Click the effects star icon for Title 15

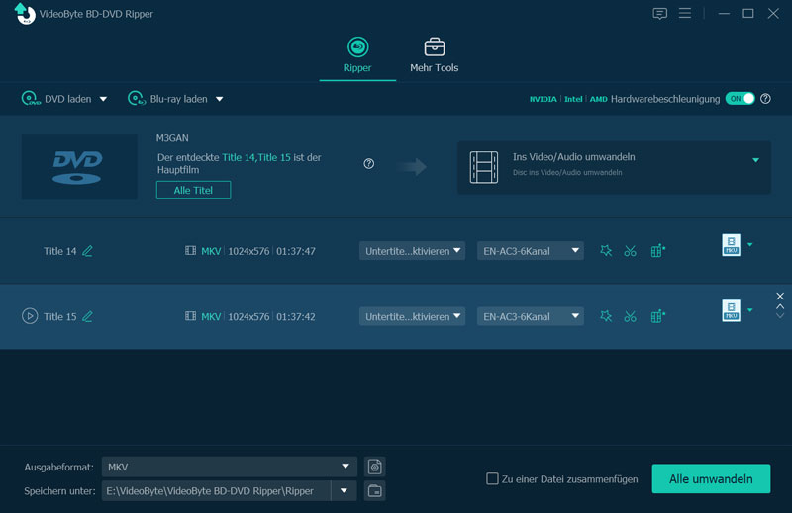tap(606, 316)
